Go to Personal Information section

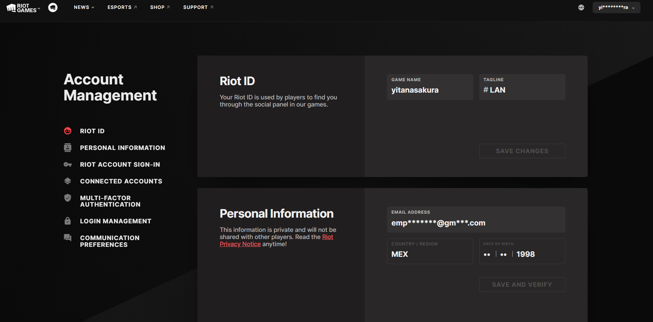122,148
